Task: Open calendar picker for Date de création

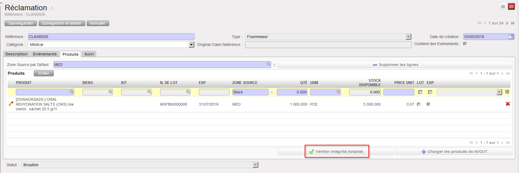Action: tap(511, 37)
